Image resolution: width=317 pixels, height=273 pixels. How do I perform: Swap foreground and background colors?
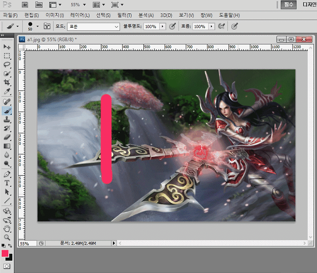pyautogui.click(x=10, y=246)
